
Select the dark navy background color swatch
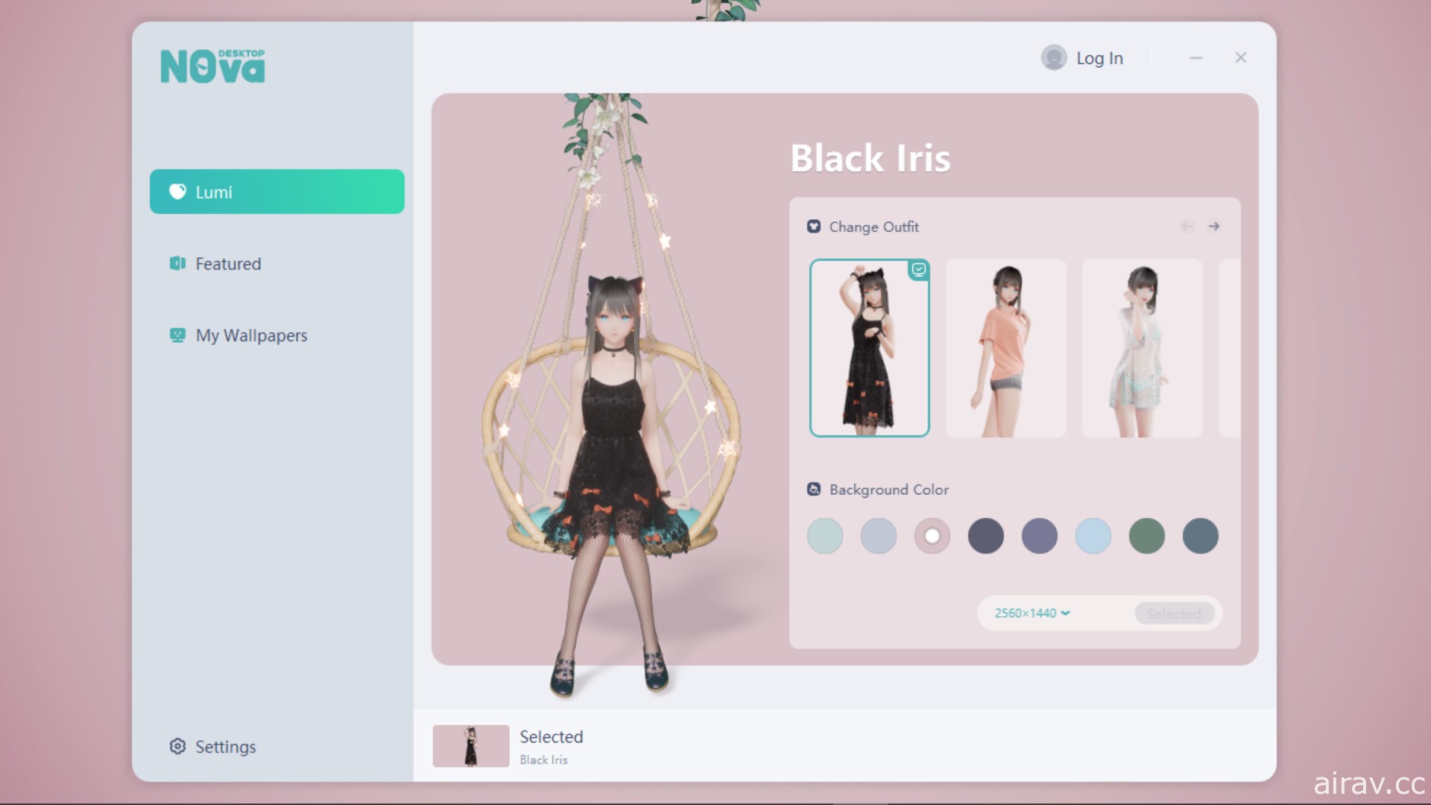coord(987,536)
